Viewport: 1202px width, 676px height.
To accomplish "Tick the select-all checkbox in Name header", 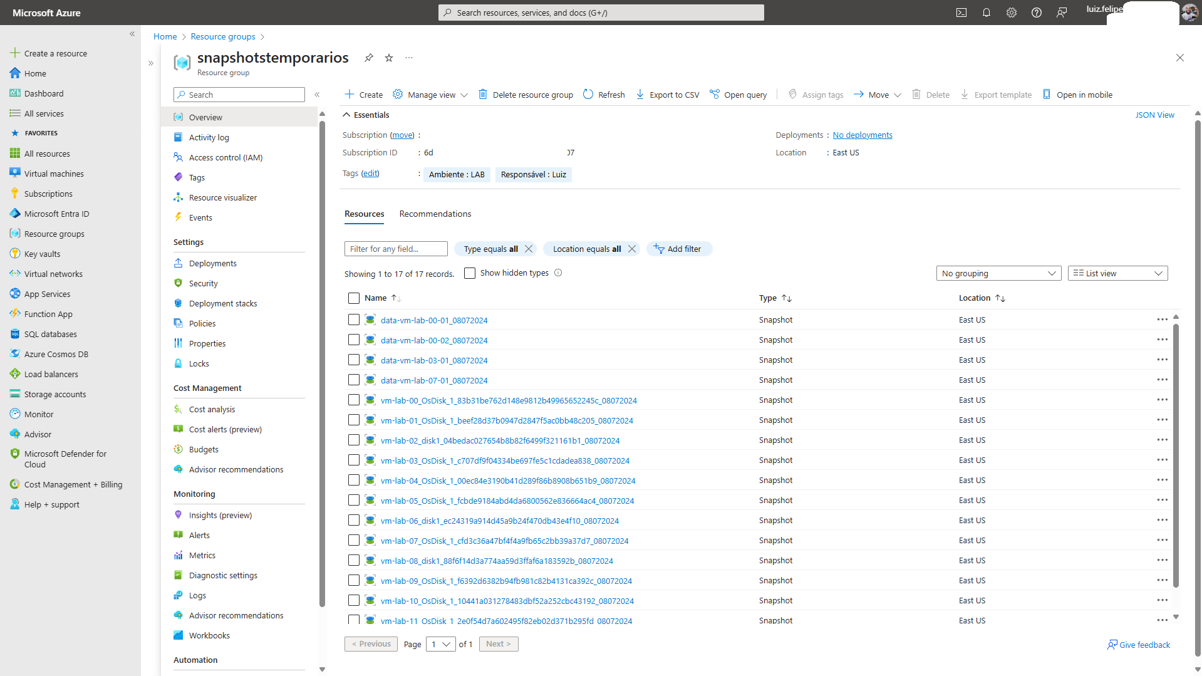I will [x=354, y=298].
